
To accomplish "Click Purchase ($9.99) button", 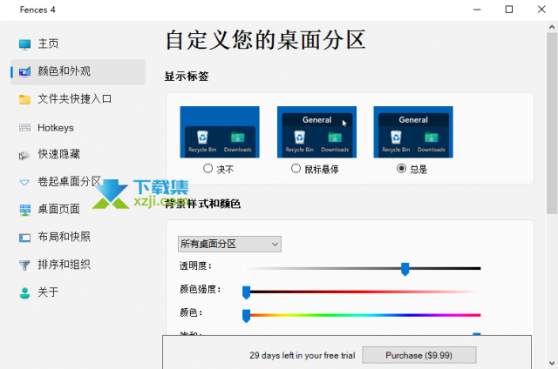I will [x=418, y=355].
